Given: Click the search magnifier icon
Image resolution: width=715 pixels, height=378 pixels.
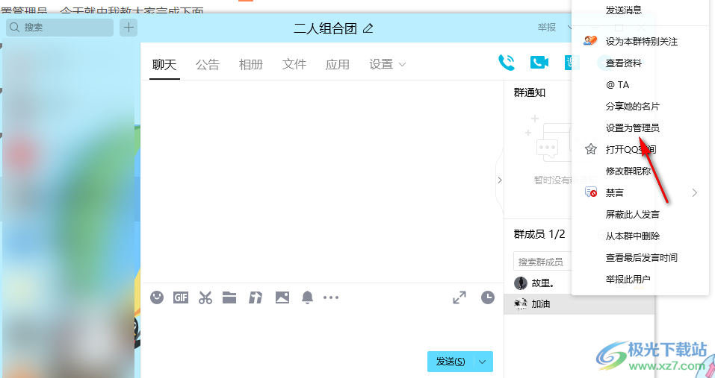Looking at the screenshot, I should (15, 28).
